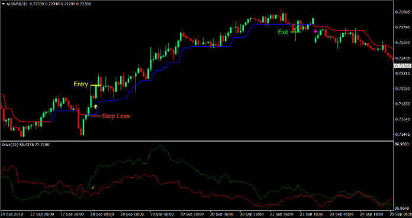
Task: Click the 0.72020 price axis label
Action: tap(403, 89)
